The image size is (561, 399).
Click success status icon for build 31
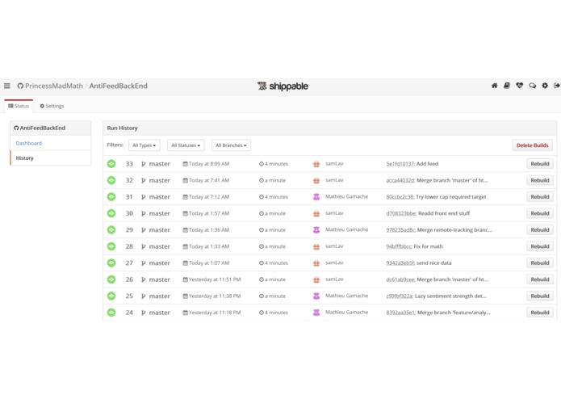pos(111,197)
